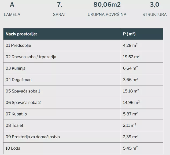Click the 01 Predsoblje row label

(18, 45)
